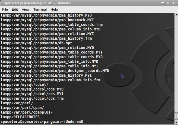The image size is (178, 125).
Task: Click the line ending pma_table_info.MYI
Action: click(x=49, y=66)
